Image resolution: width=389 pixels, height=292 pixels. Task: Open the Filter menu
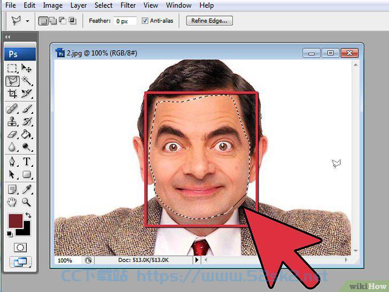click(128, 5)
